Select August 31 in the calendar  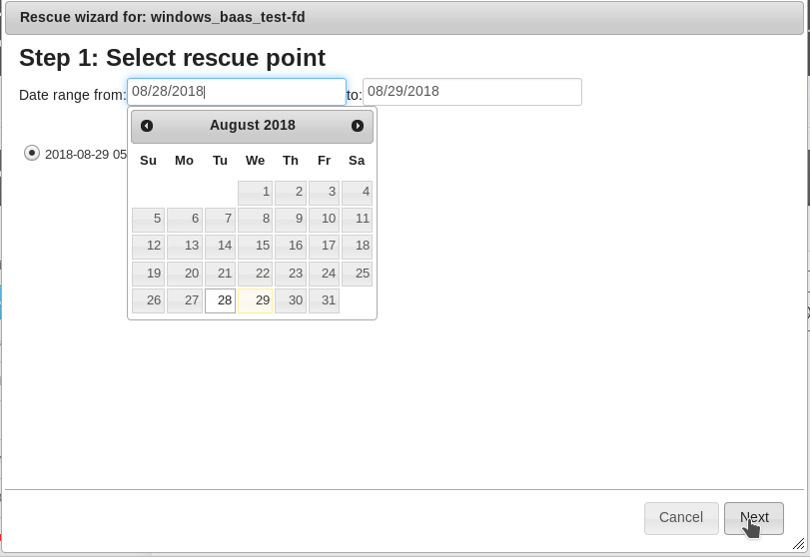(324, 300)
